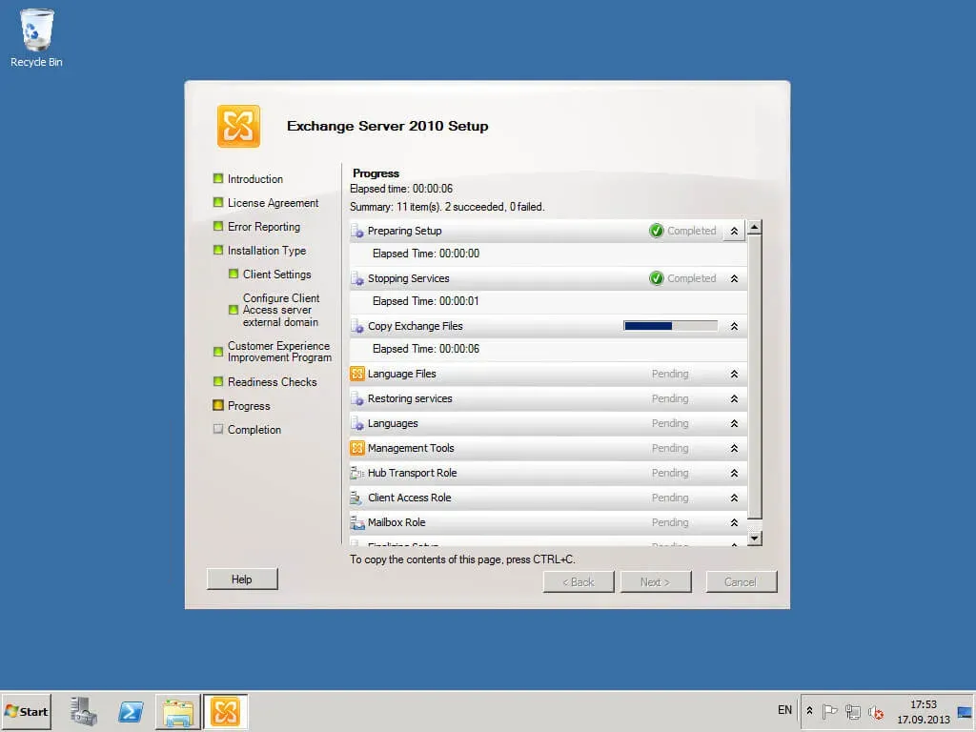Viewport: 976px width, 732px height.
Task: Click the Progress step yellow indicator box
Action: [218, 405]
